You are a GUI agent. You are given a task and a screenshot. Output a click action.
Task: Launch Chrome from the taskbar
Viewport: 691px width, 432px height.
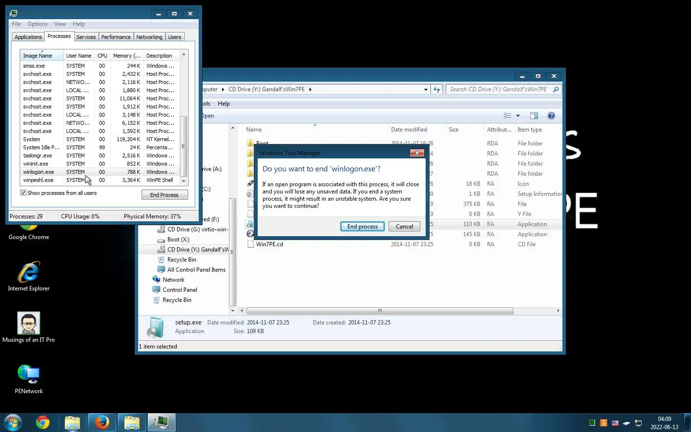(43, 422)
